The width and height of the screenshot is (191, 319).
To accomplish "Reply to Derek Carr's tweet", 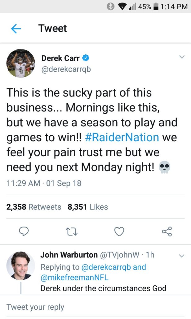I will [24, 231].
